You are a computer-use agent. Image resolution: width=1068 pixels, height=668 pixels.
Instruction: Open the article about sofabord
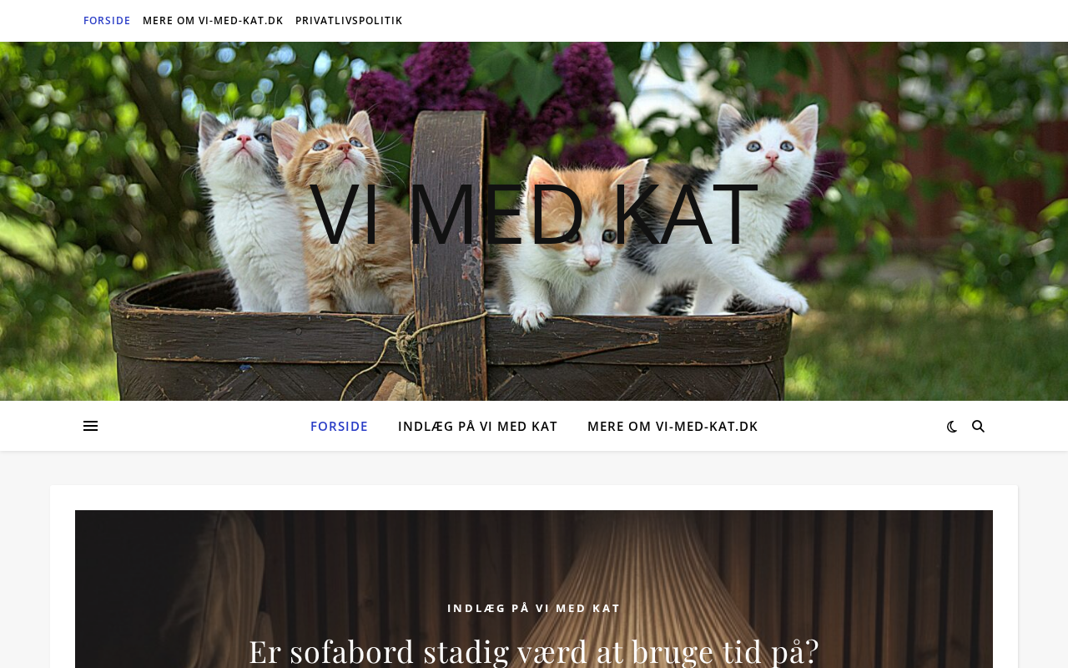pos(534,650)
